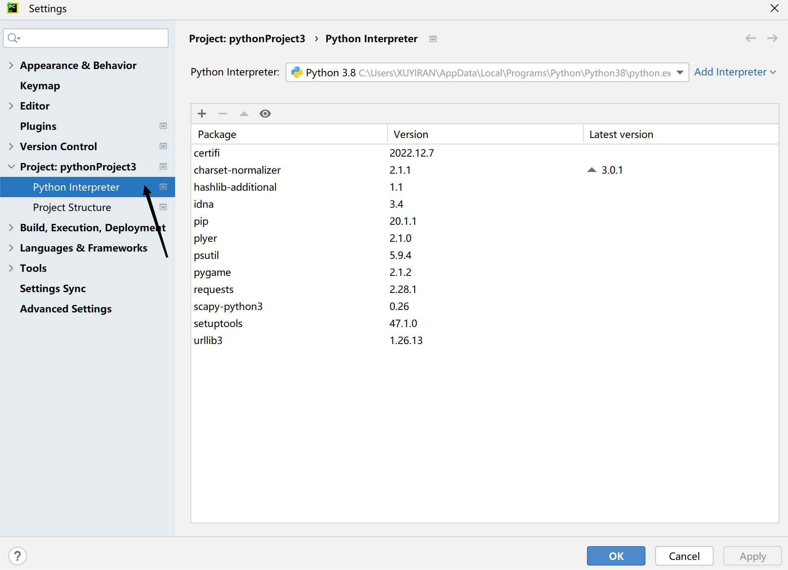Viewport: 788px width, 570px height.
Task: Select the setuptools package row
Action: tap(485, 323)
